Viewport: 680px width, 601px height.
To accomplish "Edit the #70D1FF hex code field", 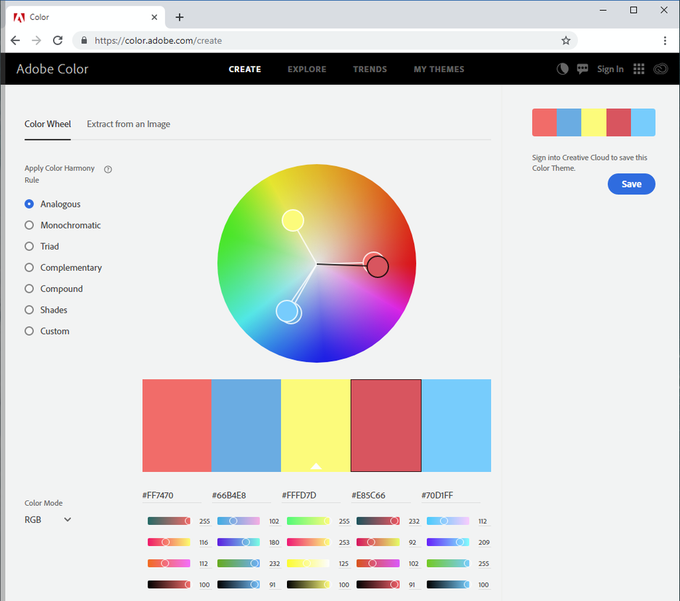I will (x=451, y=495).
